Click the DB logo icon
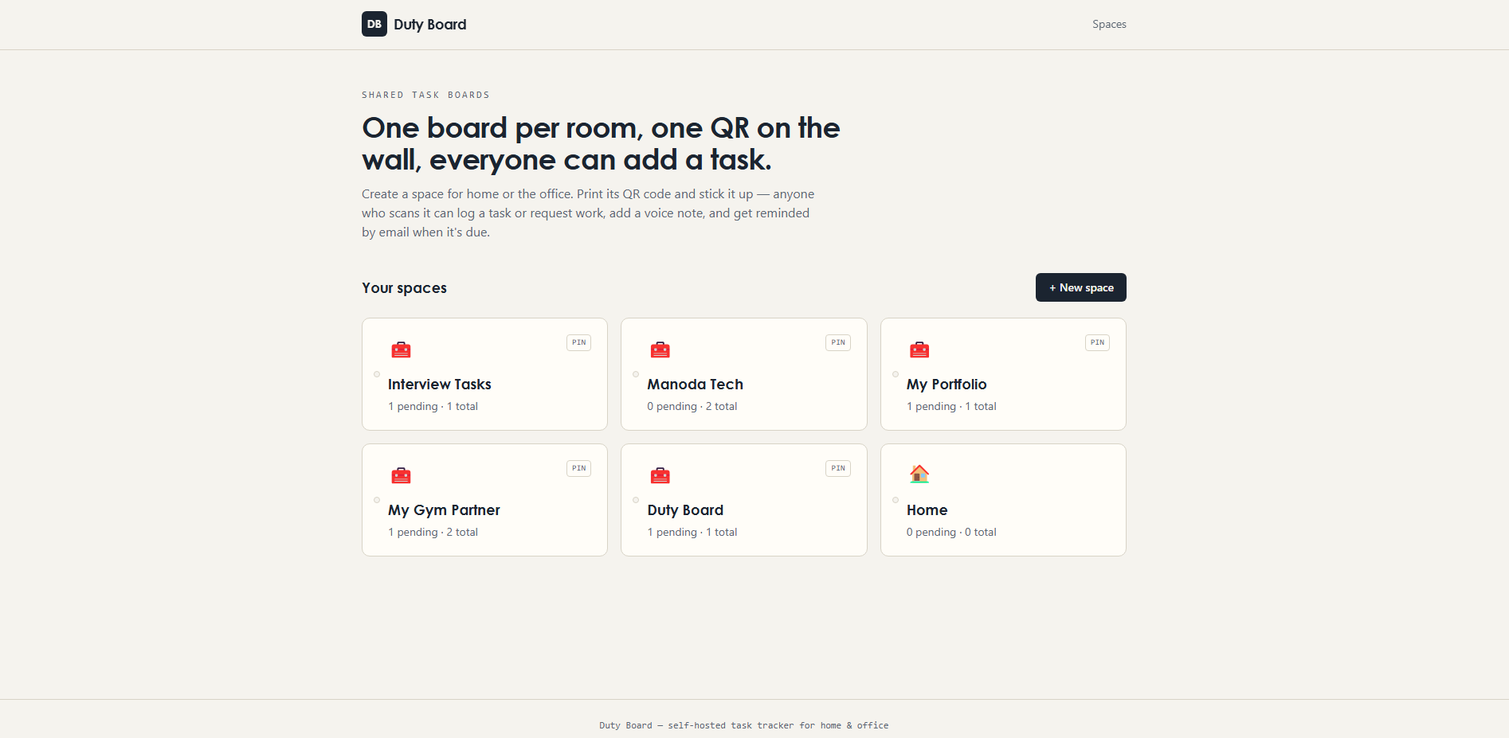This screenshot has height=738, width=1509. click(374, 24)
